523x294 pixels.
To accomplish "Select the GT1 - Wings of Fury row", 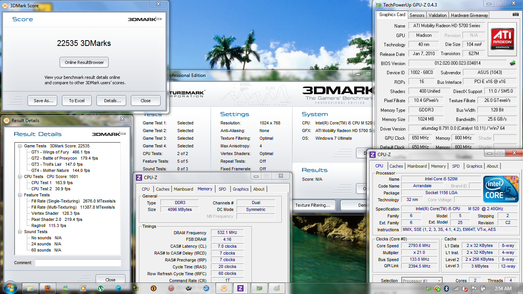I will click(x=60, y=152).
